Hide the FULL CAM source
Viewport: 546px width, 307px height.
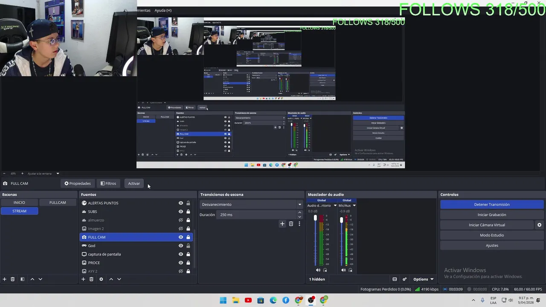[181, 237]
